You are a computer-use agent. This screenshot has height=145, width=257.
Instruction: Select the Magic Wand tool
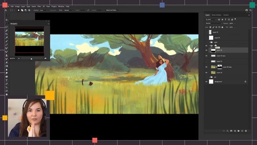[6, 31]
